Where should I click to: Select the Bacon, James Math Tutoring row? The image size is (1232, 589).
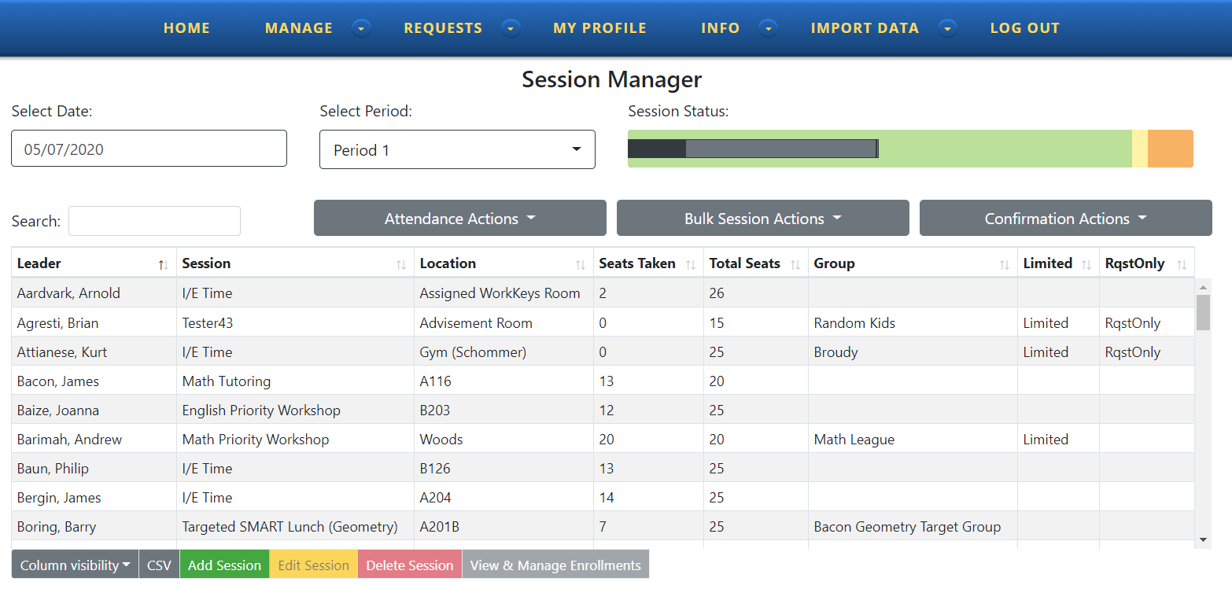point(315,381)
